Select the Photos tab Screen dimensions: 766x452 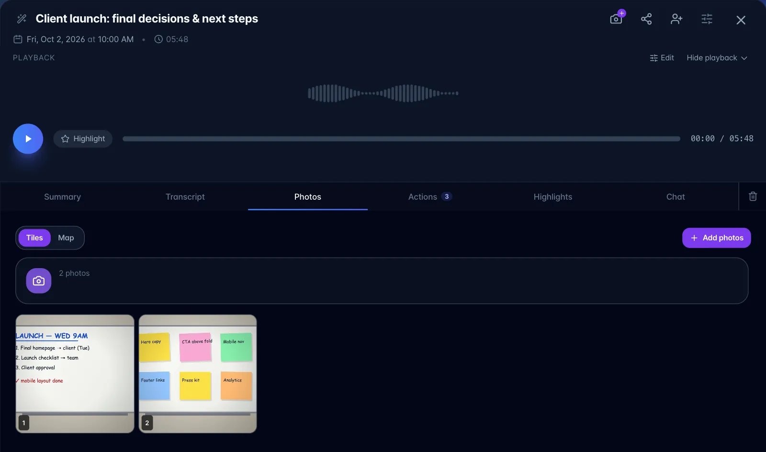308,197
